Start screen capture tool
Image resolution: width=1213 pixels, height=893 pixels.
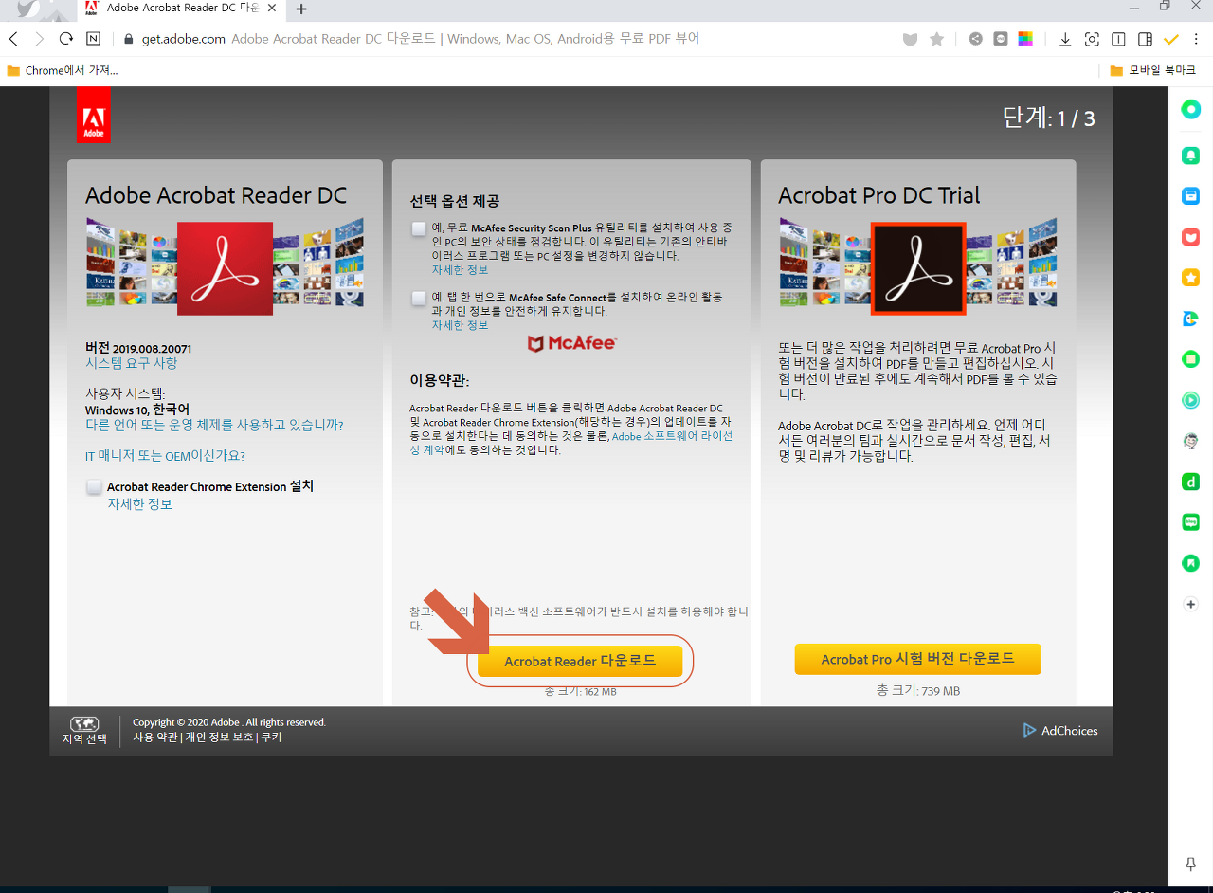coord(1092,39)
